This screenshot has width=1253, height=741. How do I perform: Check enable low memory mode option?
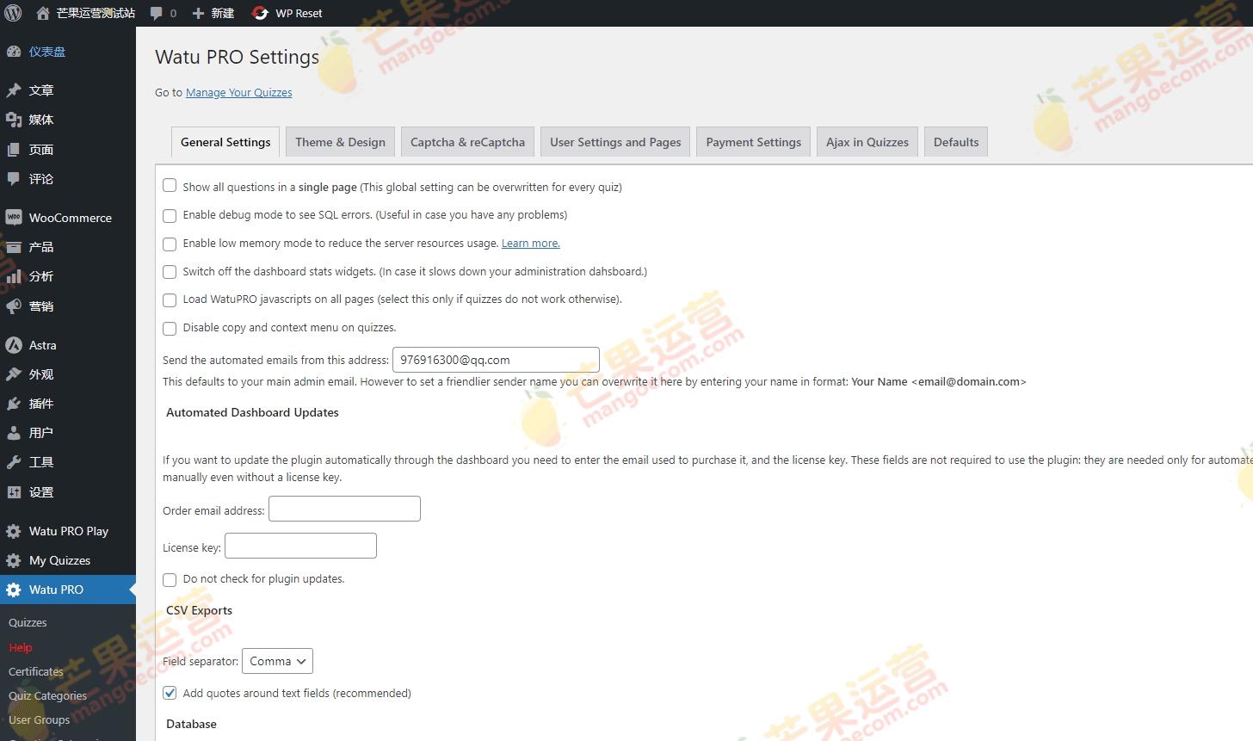[x=170, y=244]
